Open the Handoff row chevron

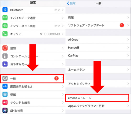(128, 48)
